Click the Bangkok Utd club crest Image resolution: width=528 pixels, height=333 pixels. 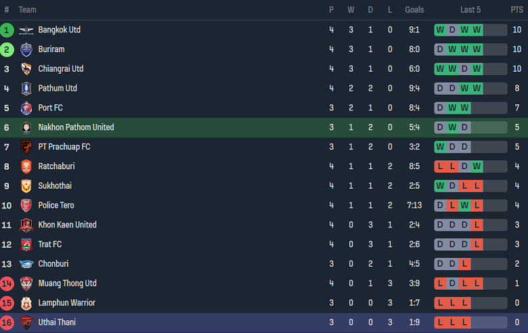coord(26,30)
